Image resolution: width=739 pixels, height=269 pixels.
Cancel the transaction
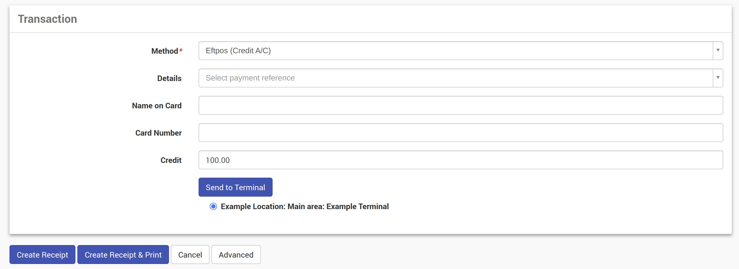click(190, 255)
